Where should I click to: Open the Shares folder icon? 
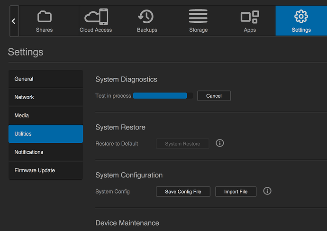click(x=44, y=17)
